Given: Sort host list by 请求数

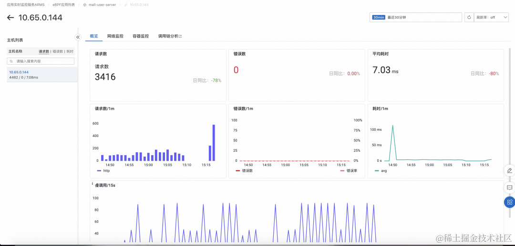Looking at the screenshot, I should point(44,51).
